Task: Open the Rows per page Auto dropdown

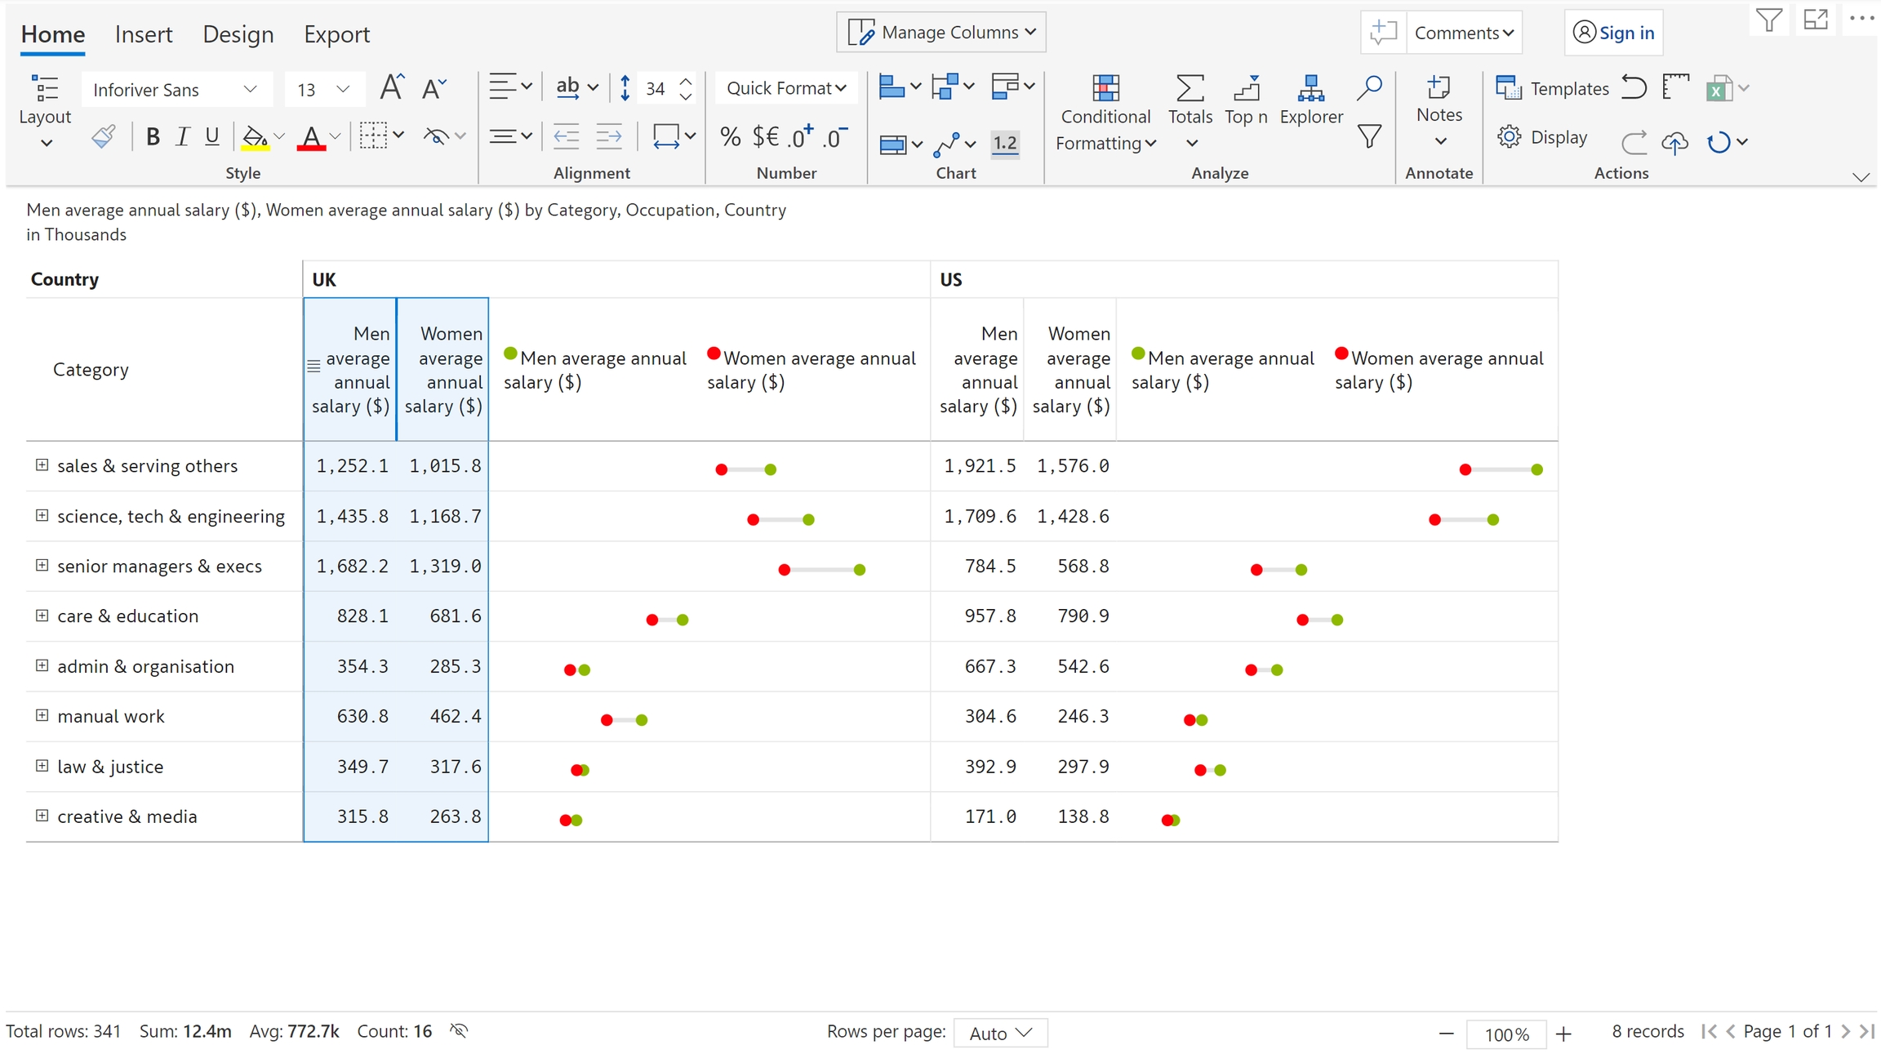Action: tap(1000, 1033)
